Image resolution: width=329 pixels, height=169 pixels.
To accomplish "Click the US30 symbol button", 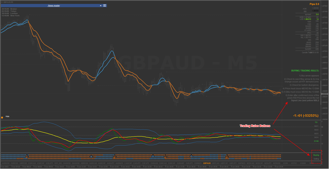I will coord(285,163).
